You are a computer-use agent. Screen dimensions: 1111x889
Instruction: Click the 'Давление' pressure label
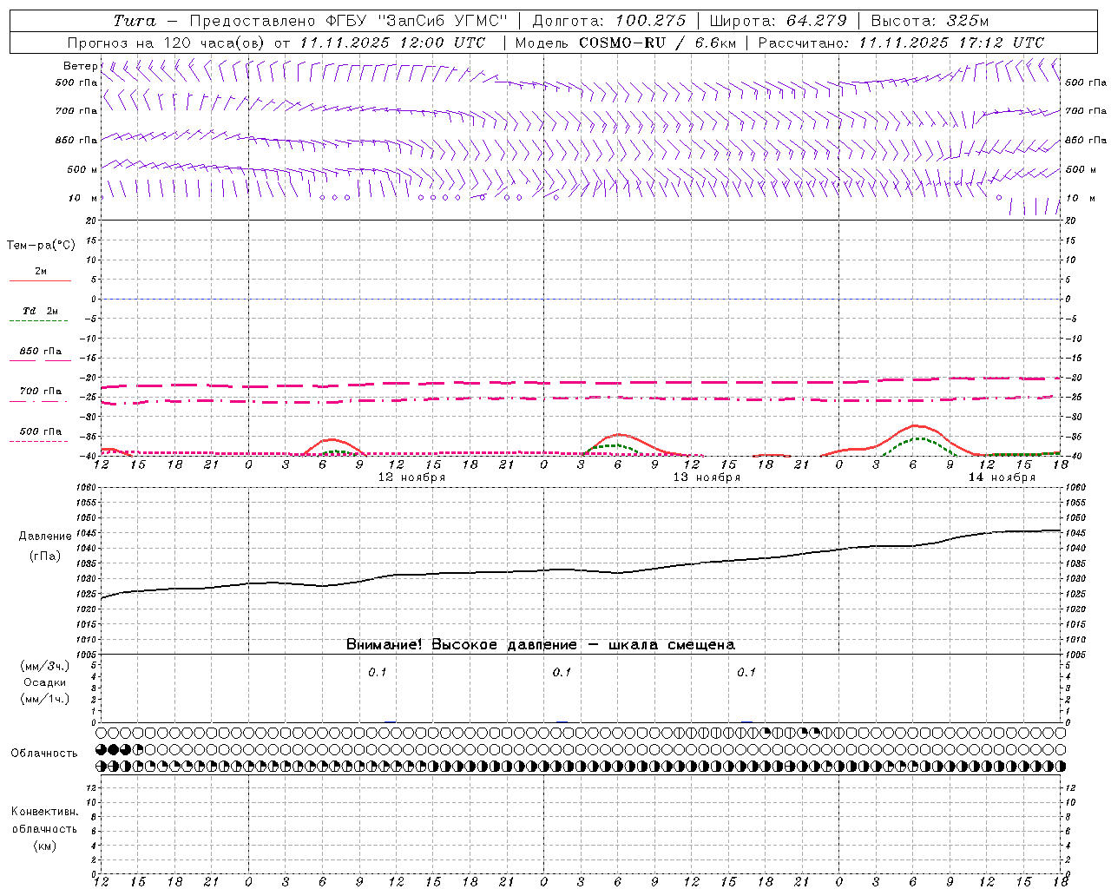(45, 537)
